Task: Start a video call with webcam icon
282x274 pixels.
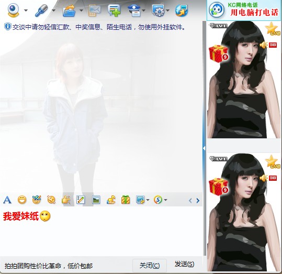Action: 13,10
